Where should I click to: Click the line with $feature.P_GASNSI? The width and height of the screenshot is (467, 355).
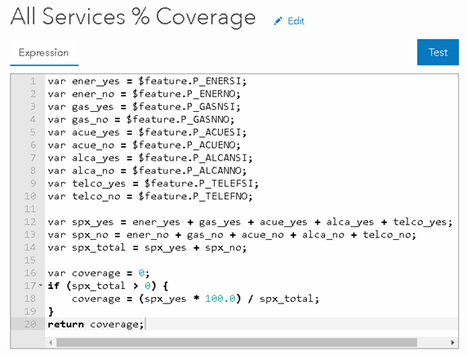[144, 106]
